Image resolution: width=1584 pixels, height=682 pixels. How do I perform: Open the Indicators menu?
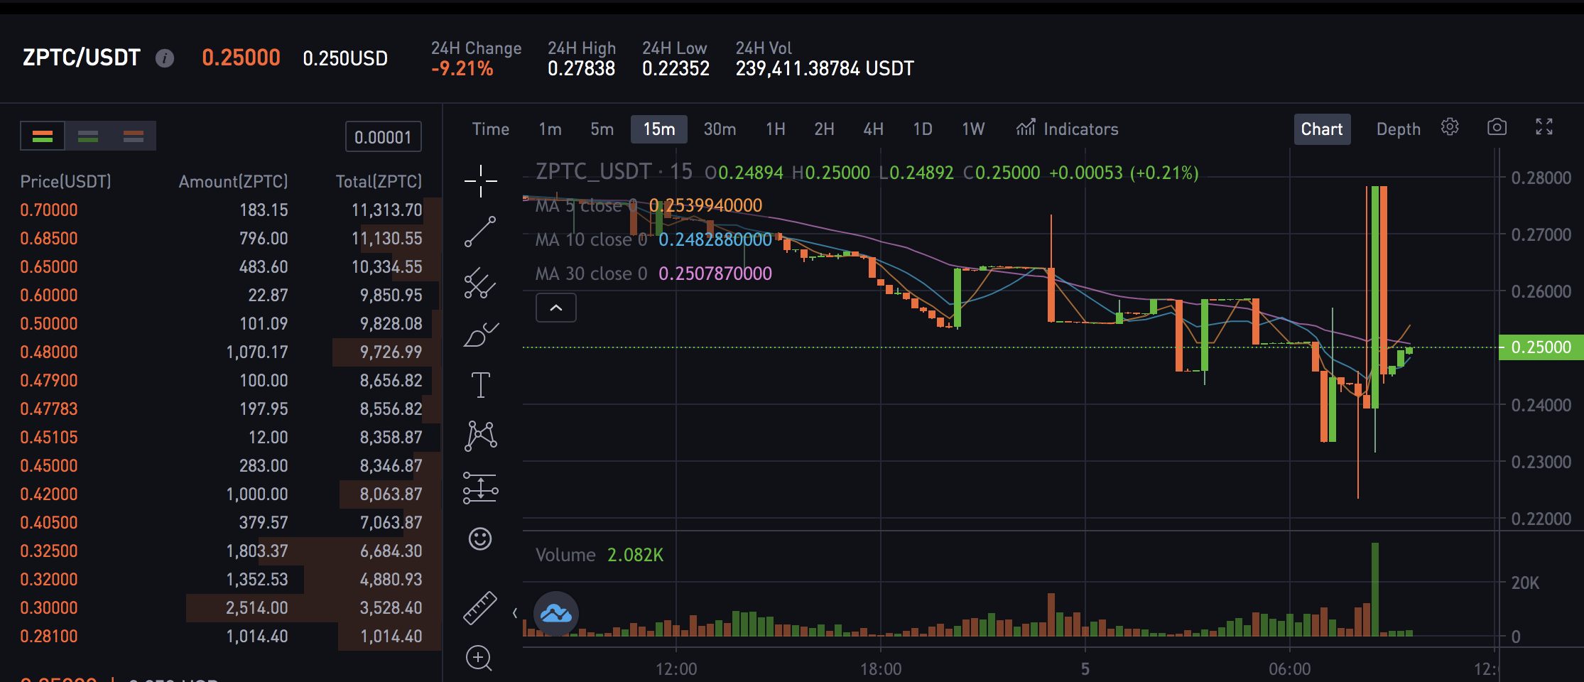(1068, 129)
